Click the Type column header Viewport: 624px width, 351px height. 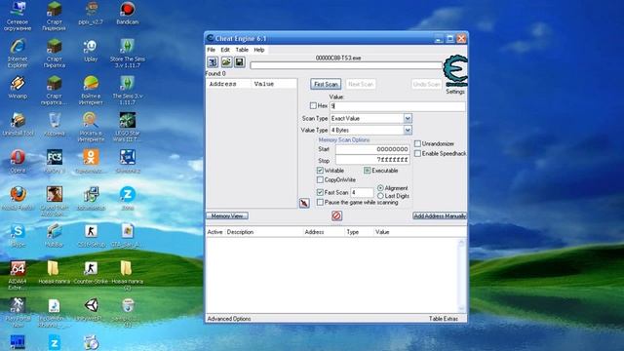(359, 232)
